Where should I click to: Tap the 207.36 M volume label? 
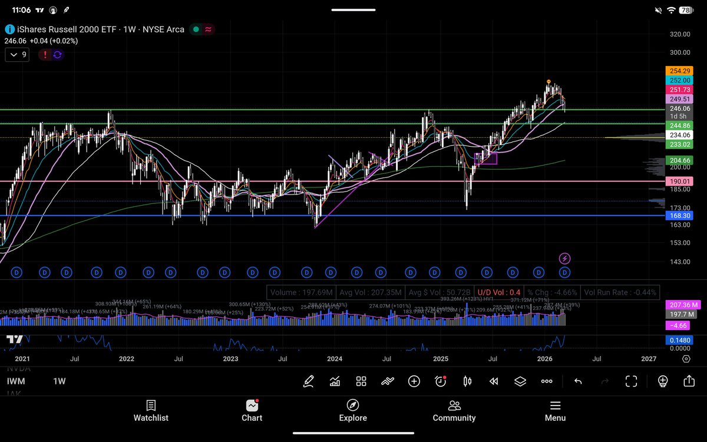point(683,305)
